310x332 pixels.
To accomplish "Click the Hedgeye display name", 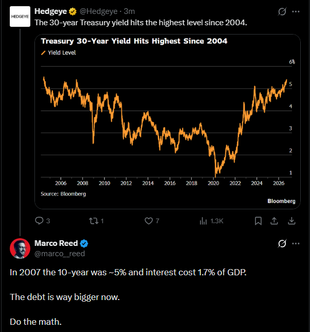I will tap(50, 11).
